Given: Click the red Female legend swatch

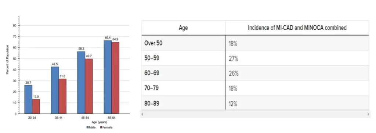Looking at the screenshot, I should 101,127.
